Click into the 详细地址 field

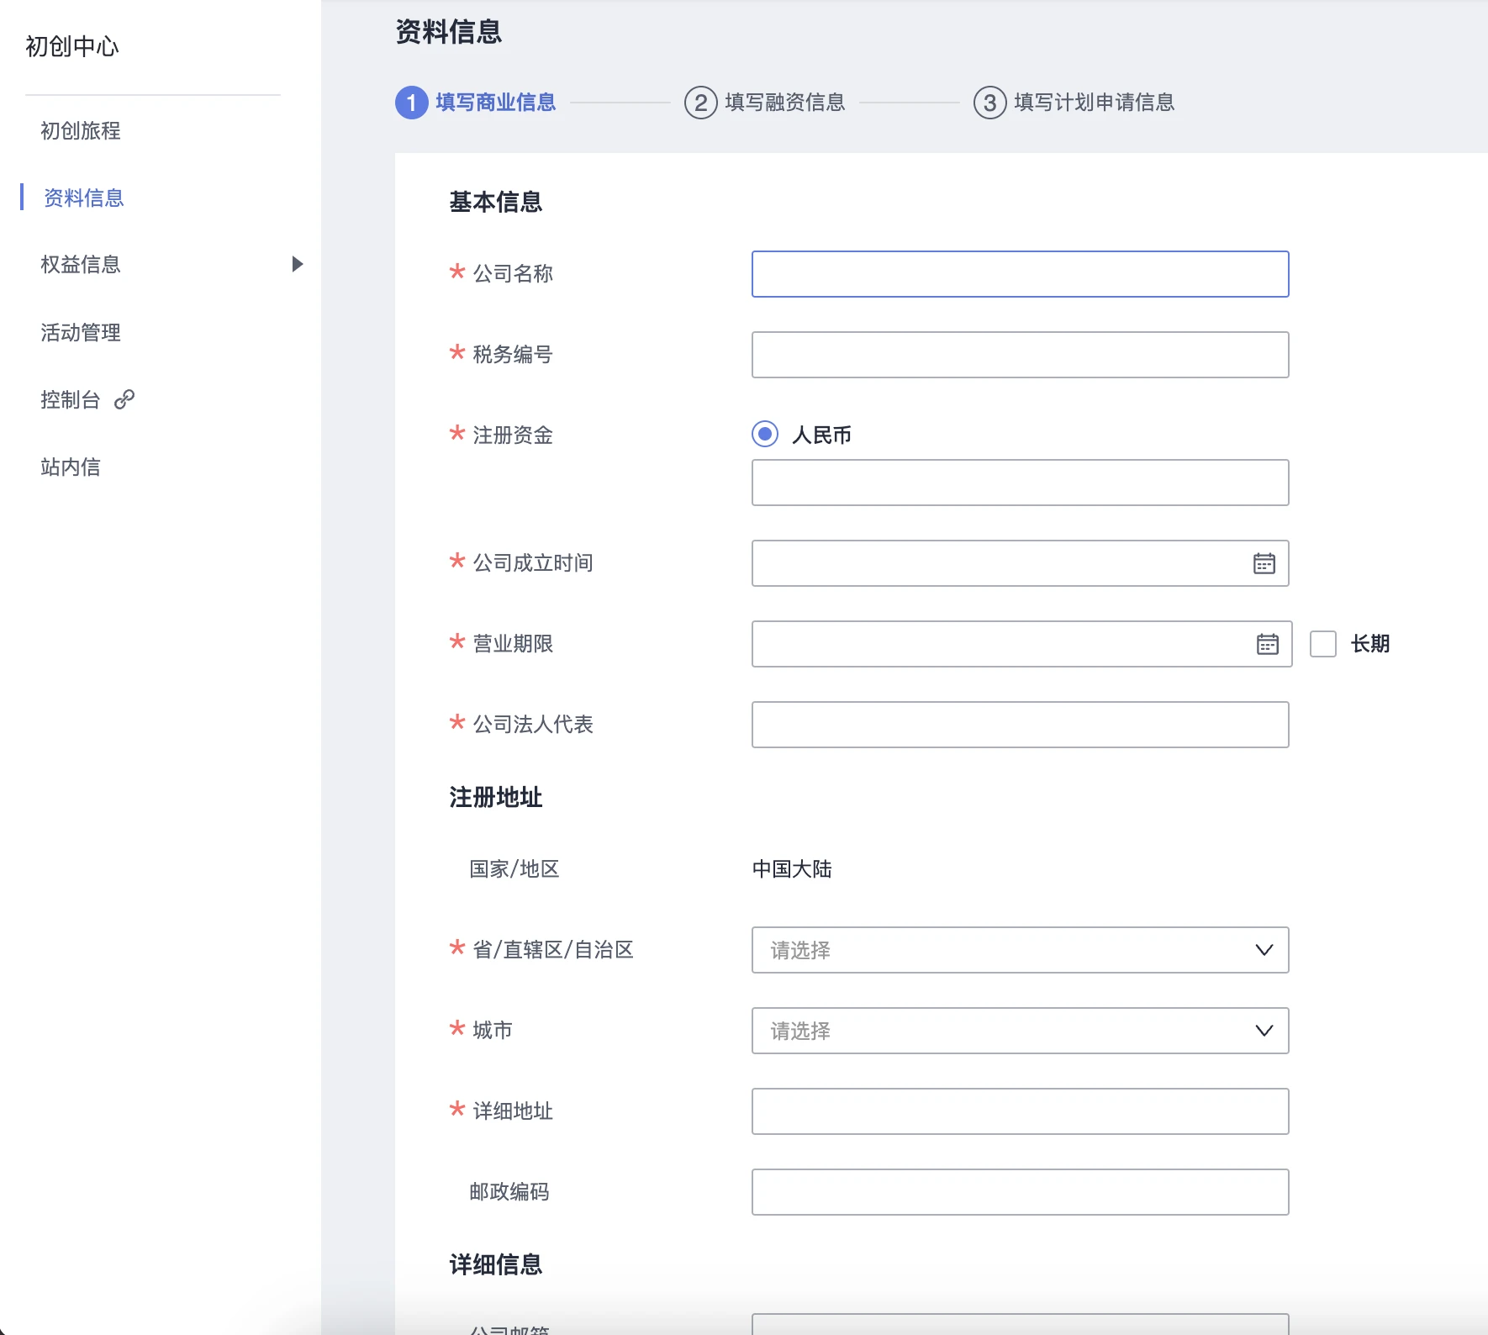tap(1020, 1111)
